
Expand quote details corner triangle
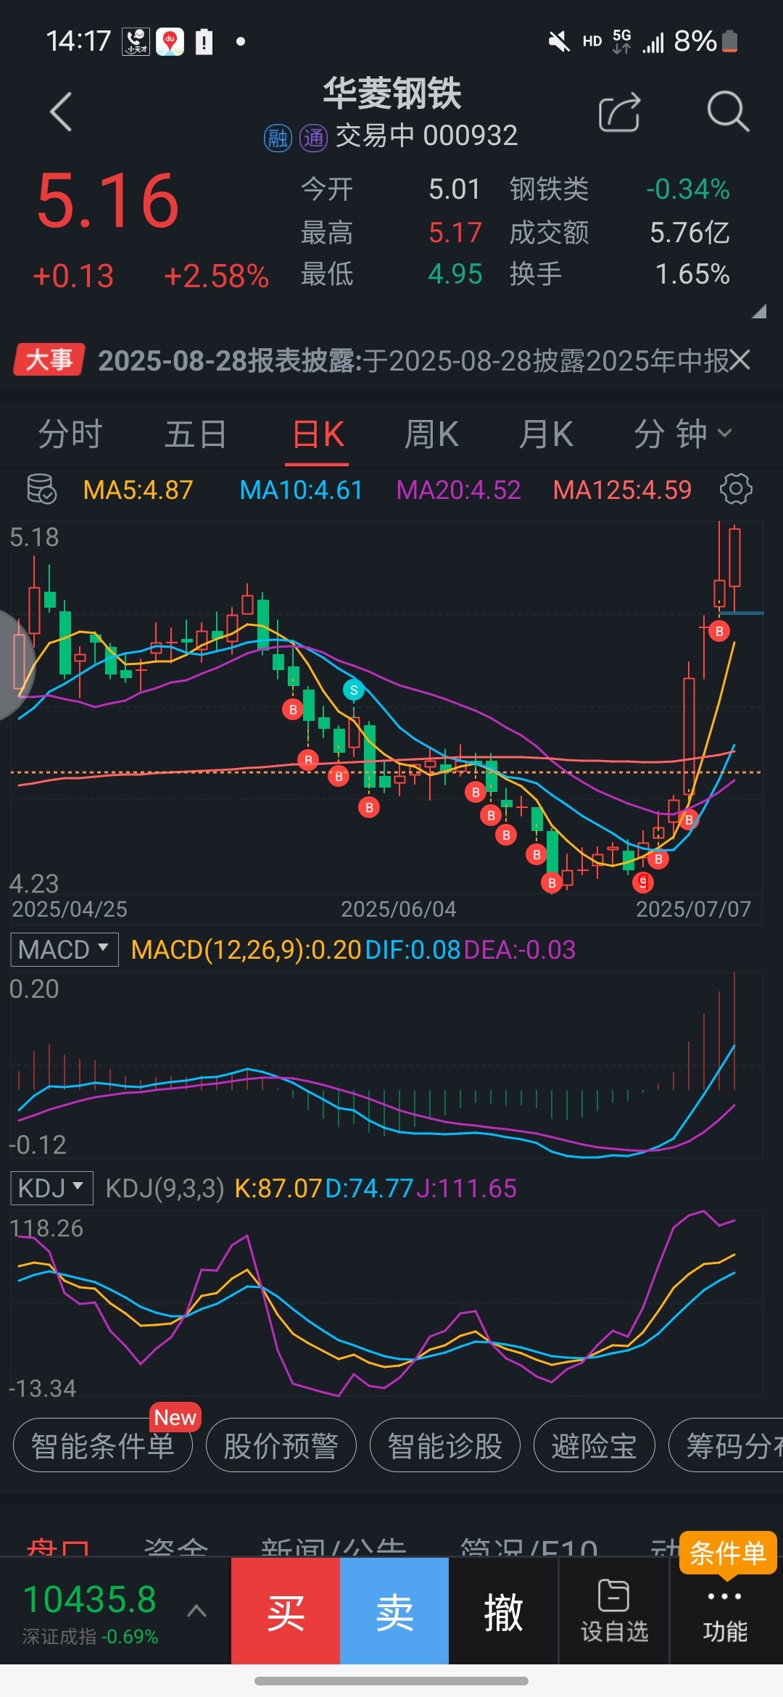tap(758, 312)
